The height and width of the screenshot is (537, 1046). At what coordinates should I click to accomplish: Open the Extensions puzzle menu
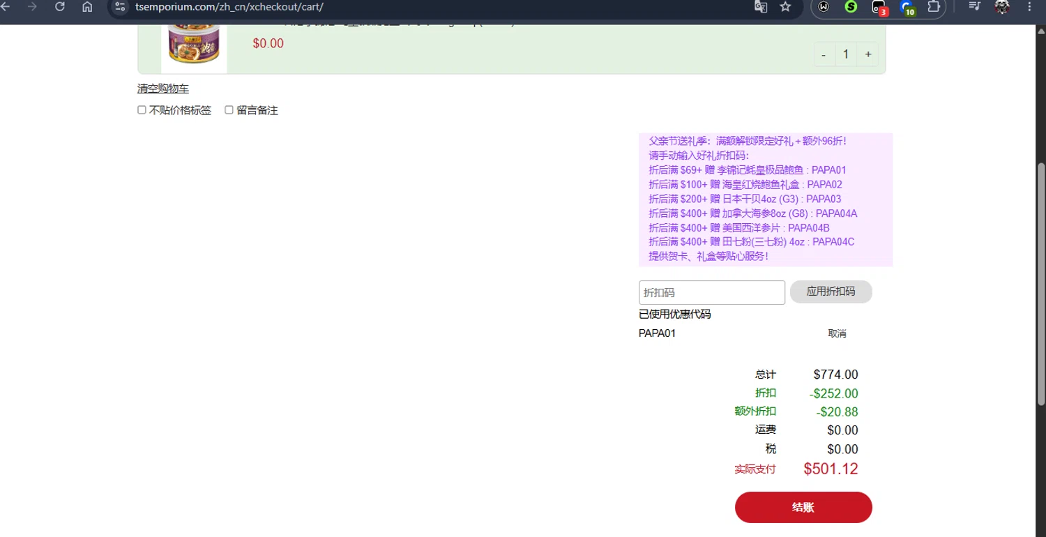(934, 6)
